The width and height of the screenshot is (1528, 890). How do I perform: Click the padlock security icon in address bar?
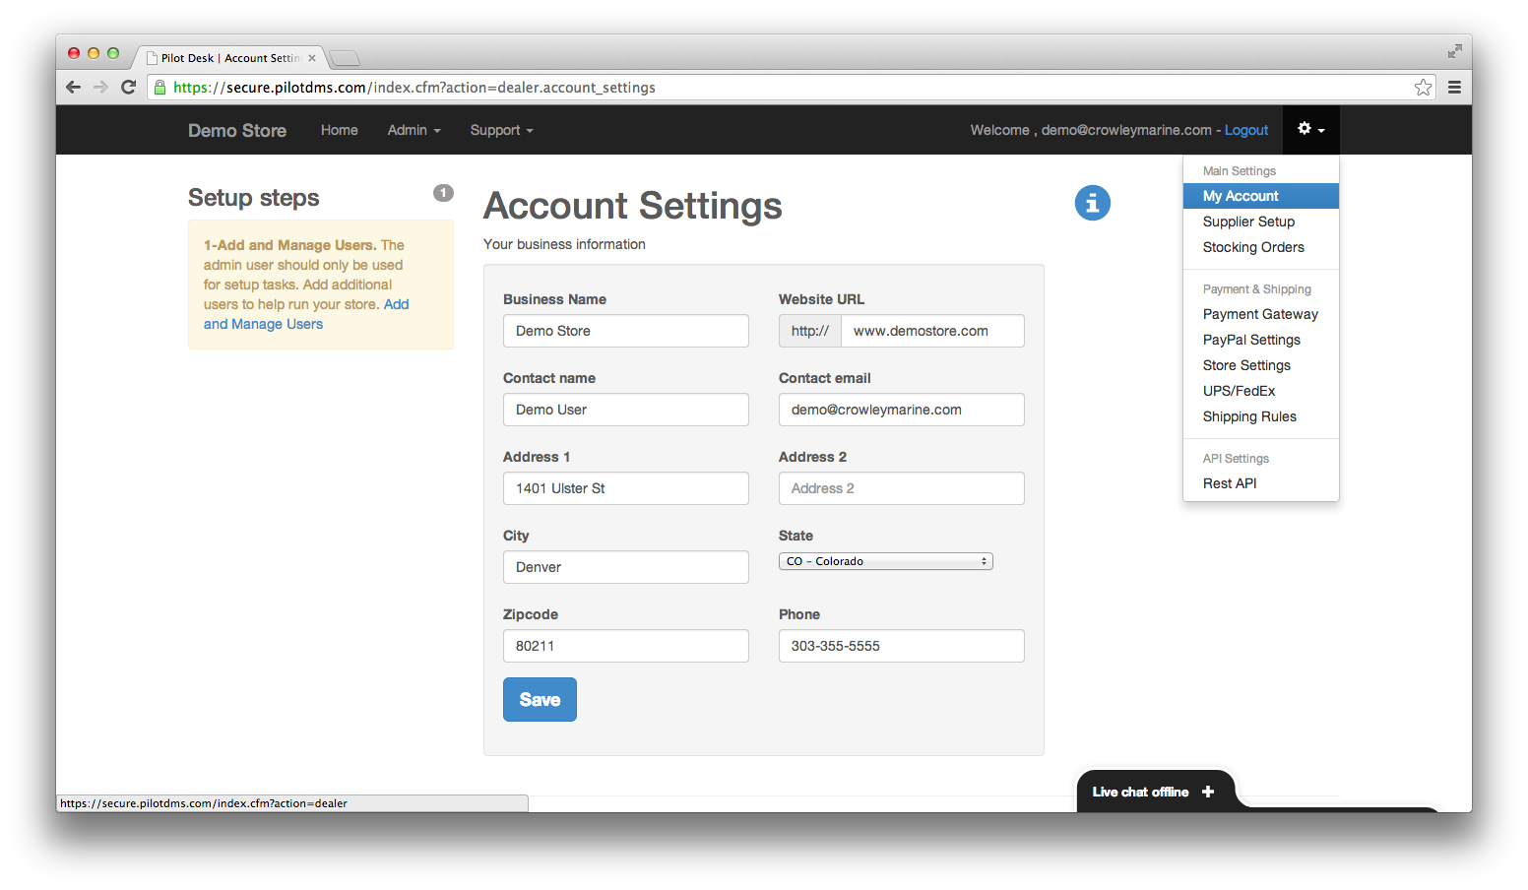coord(159,87)
